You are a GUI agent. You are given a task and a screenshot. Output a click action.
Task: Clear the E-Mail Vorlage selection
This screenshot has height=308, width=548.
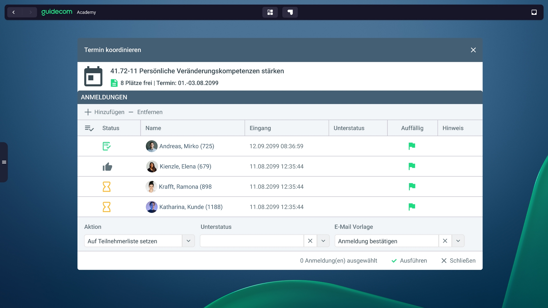[x=445, y=241]
